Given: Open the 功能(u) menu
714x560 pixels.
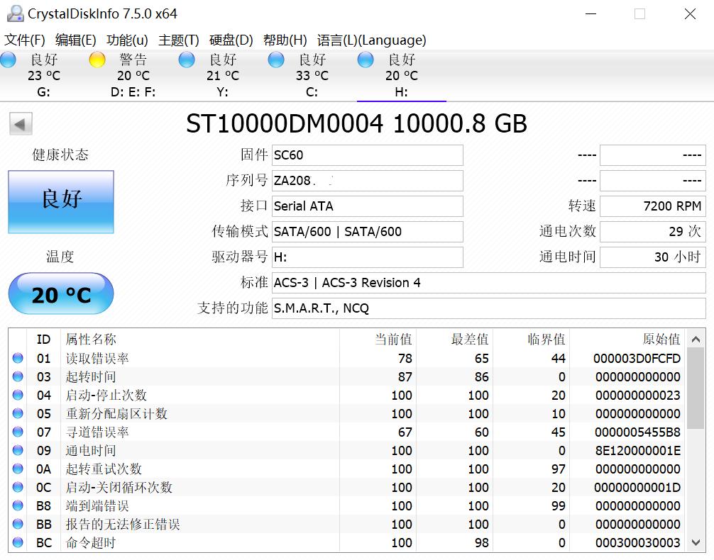Looking at the screenshot, I should click(x=127, y=40).
